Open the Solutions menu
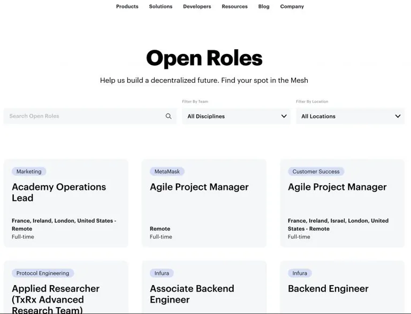This screenshot has width=411, height=314. [x=161, y=6]
